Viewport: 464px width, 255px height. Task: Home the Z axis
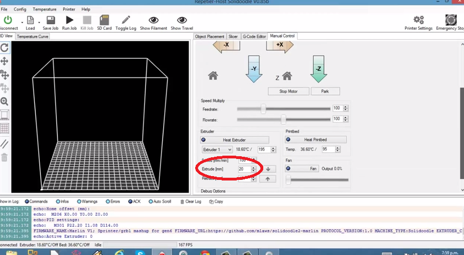tap(287, 76)
